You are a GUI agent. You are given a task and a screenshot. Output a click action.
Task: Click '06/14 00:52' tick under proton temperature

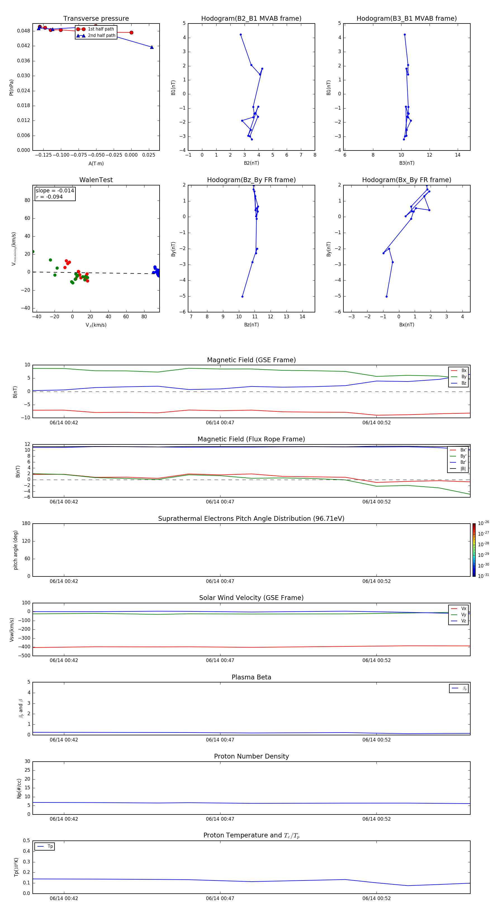[x=376, y=898]
